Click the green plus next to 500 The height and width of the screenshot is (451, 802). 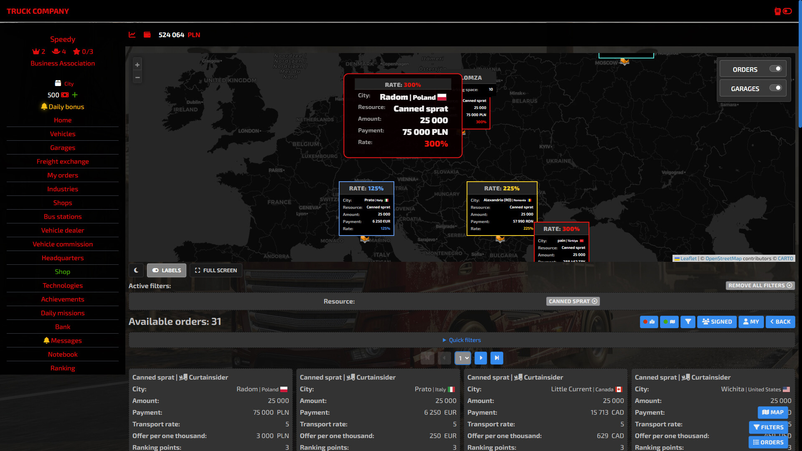click(75, 95)
